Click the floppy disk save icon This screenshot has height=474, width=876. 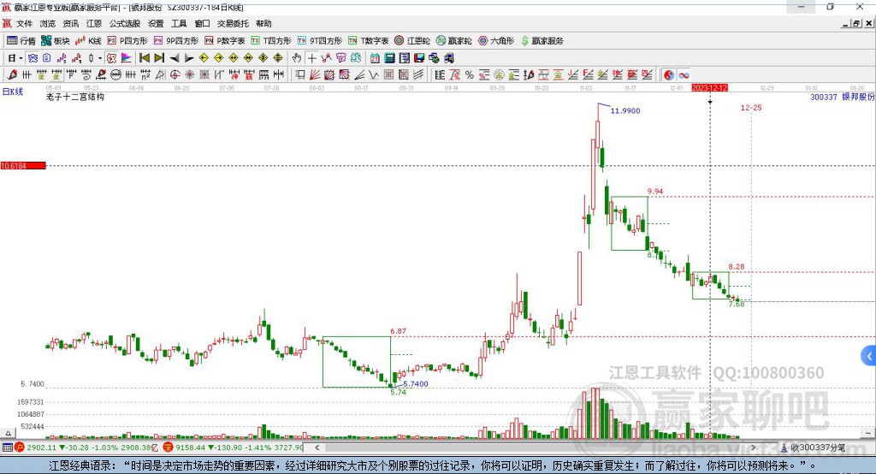coord(419,58)
